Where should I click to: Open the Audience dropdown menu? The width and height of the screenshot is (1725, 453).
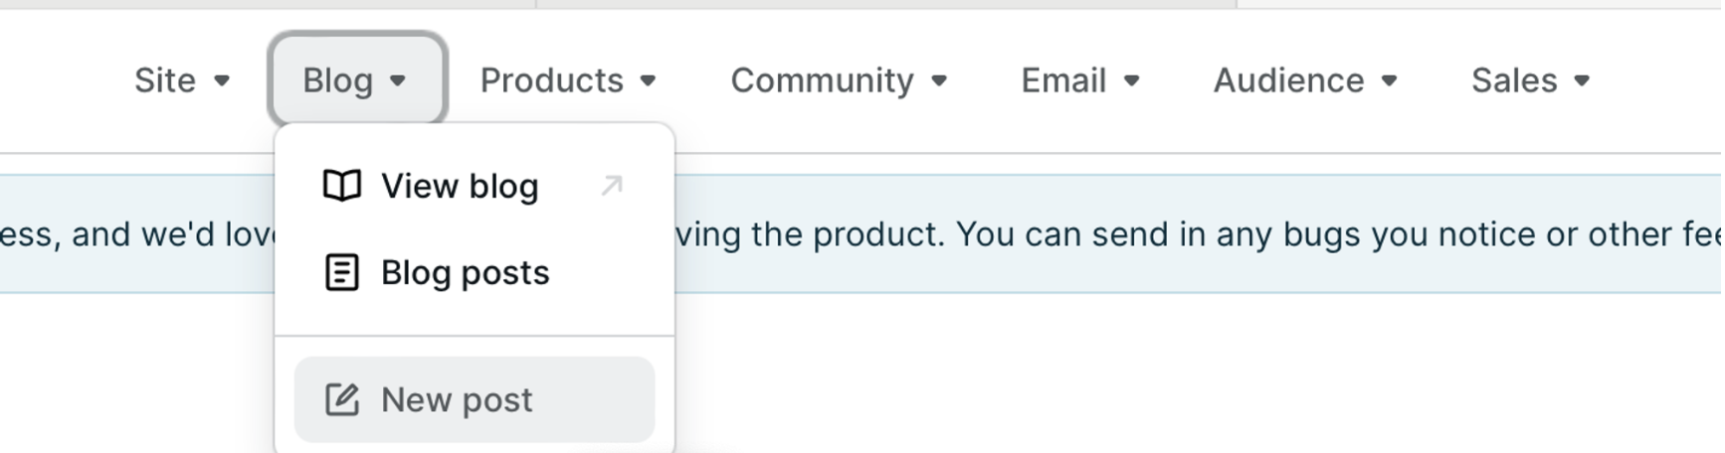point(1304,80)
